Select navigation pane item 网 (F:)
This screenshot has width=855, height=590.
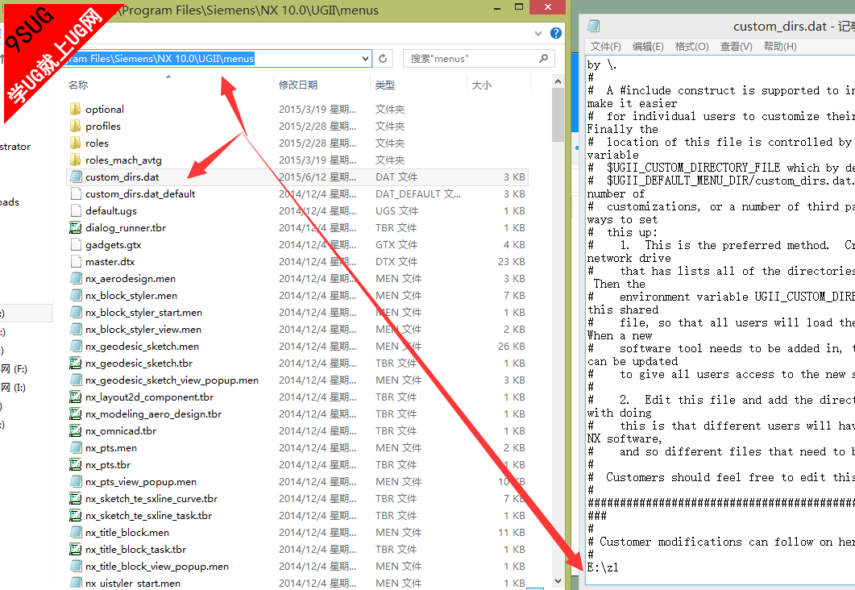[15, 369]
